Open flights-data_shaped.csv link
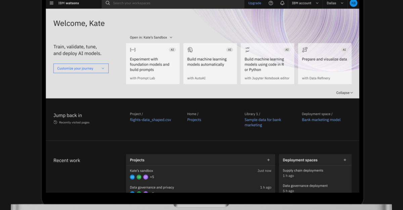Image resolution: width=403 pixels, height=210 pixels. pyautogui.click(x=150, y=120)
